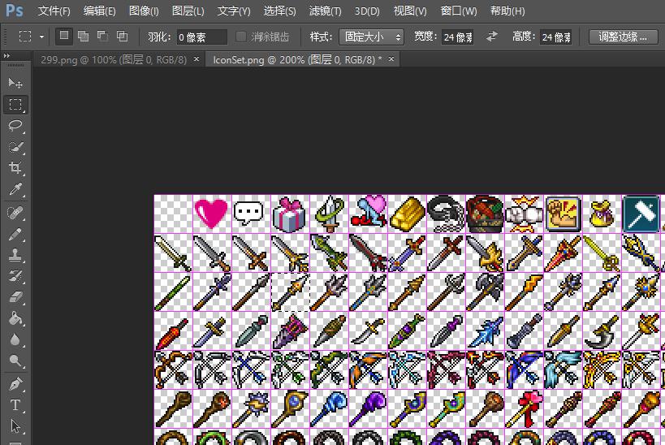Image resolution: width=665 pixels, height=445 pixels.
Task: Open the 视图(V) menu
Action: pyautogui.click(x=410, y=11)
